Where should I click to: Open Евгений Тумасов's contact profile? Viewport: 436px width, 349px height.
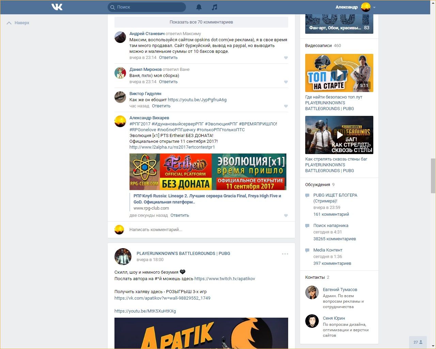tap(340, 290)
